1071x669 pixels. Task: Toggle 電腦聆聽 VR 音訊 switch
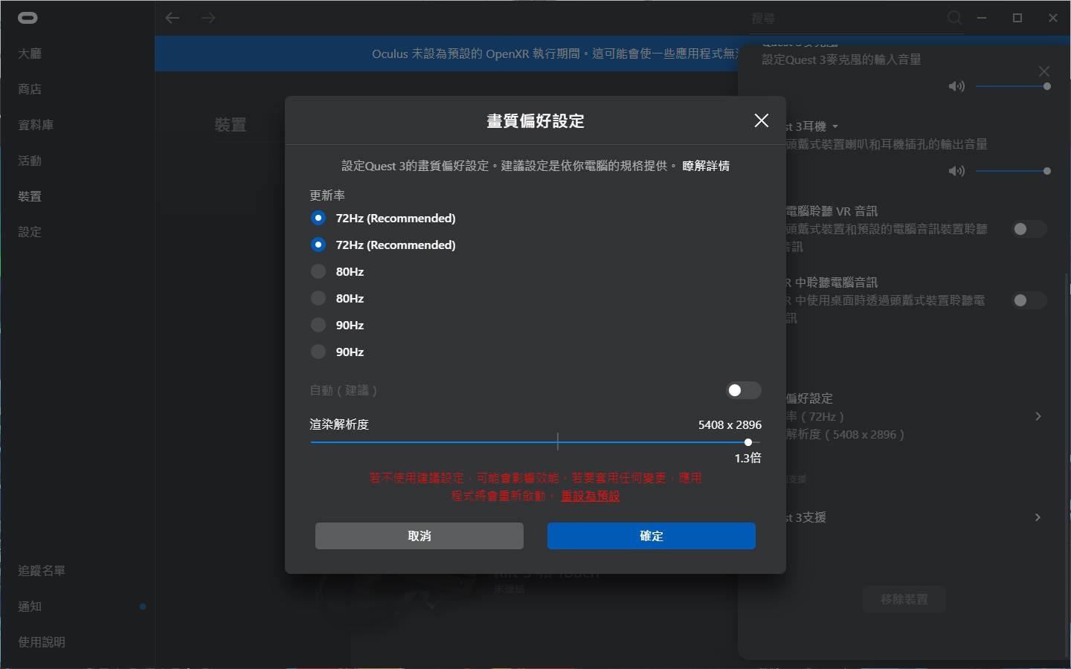(1029, 229)
